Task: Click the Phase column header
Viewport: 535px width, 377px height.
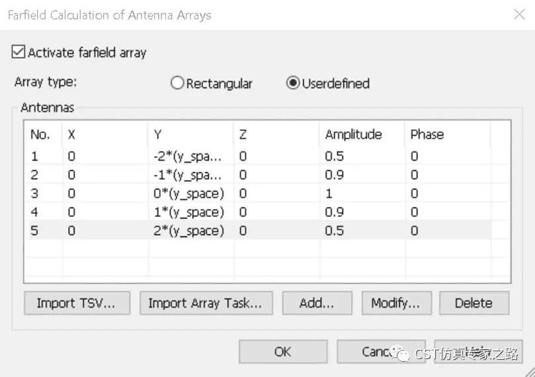Action: point(427,134)
